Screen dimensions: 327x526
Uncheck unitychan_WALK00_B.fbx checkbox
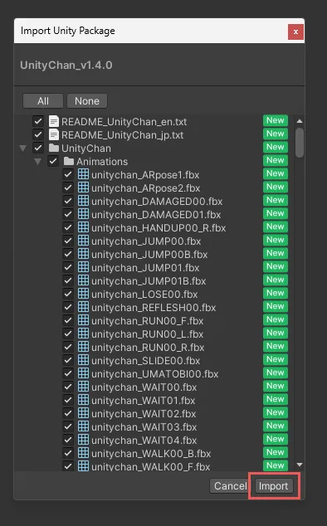pyautogui.click(x=68, y=453)
